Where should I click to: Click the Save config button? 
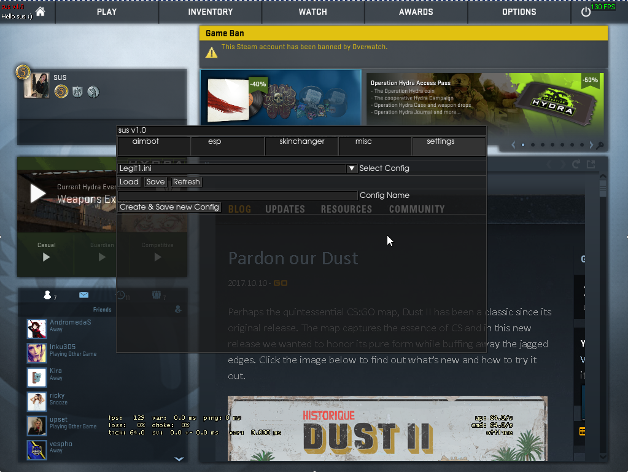click(155, 182)
